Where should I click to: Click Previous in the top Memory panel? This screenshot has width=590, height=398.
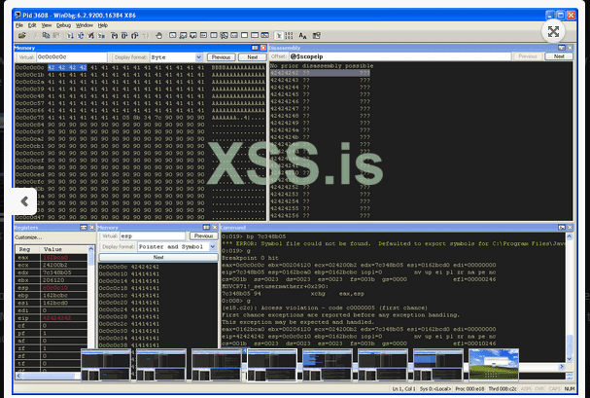(x=221, y=57)
